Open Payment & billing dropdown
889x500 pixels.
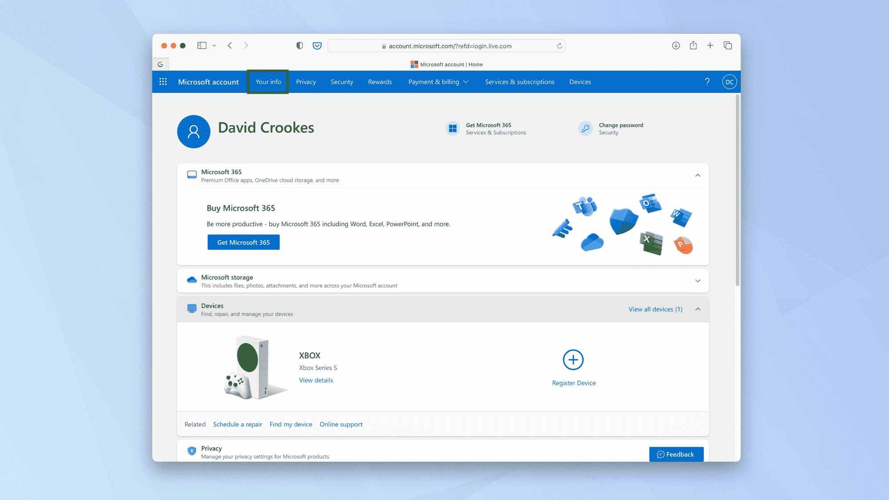click(438, 82)
